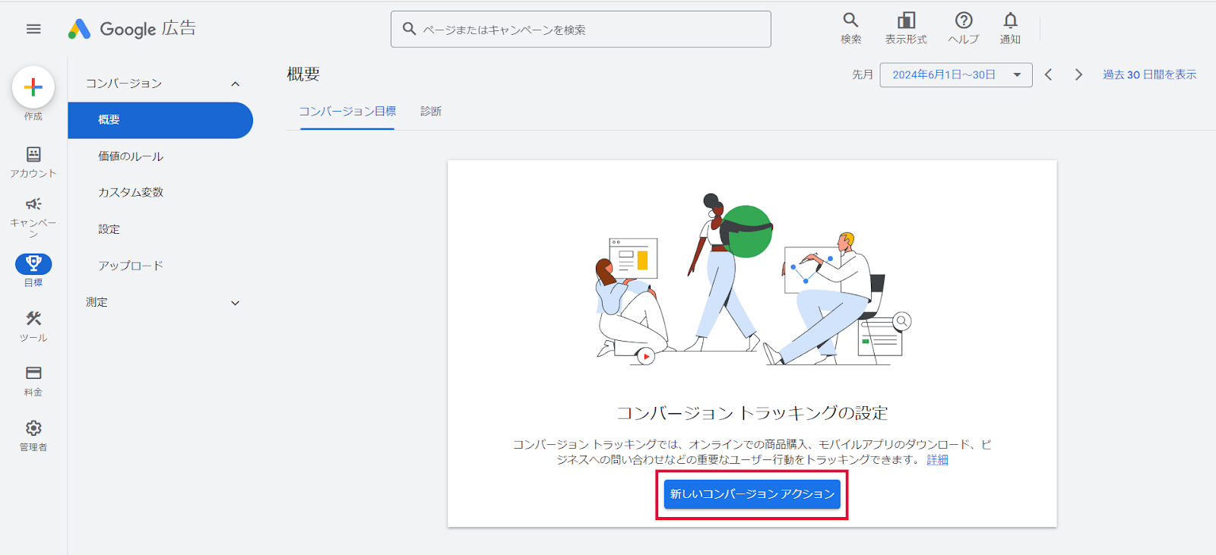Open 価値のルール menu item
The height and width of the screenshot is (555, 1216).
[x=131, y=156]
